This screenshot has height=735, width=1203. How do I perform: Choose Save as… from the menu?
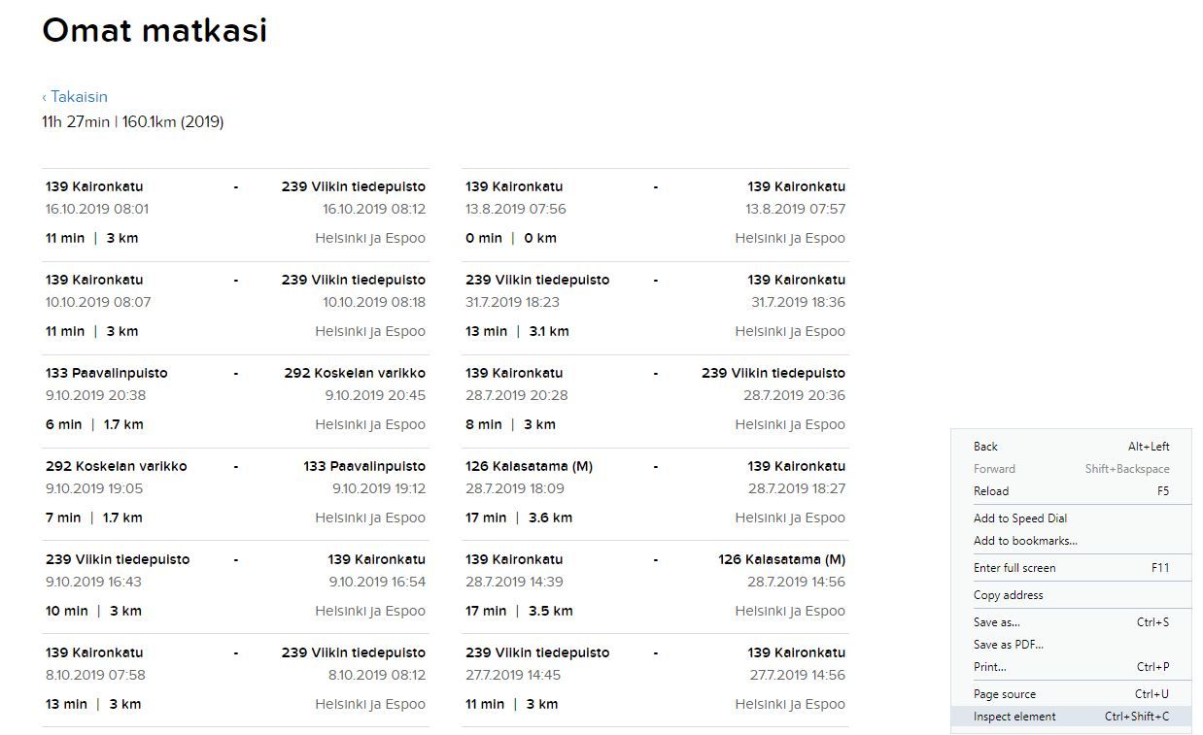coord(1071,622)
